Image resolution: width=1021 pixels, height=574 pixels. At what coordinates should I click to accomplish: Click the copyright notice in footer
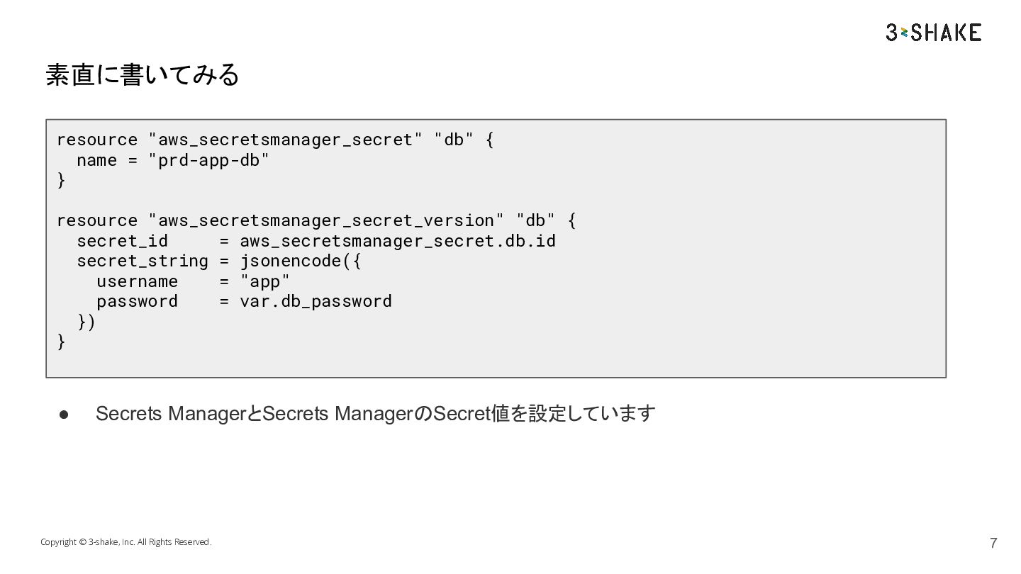125,542
